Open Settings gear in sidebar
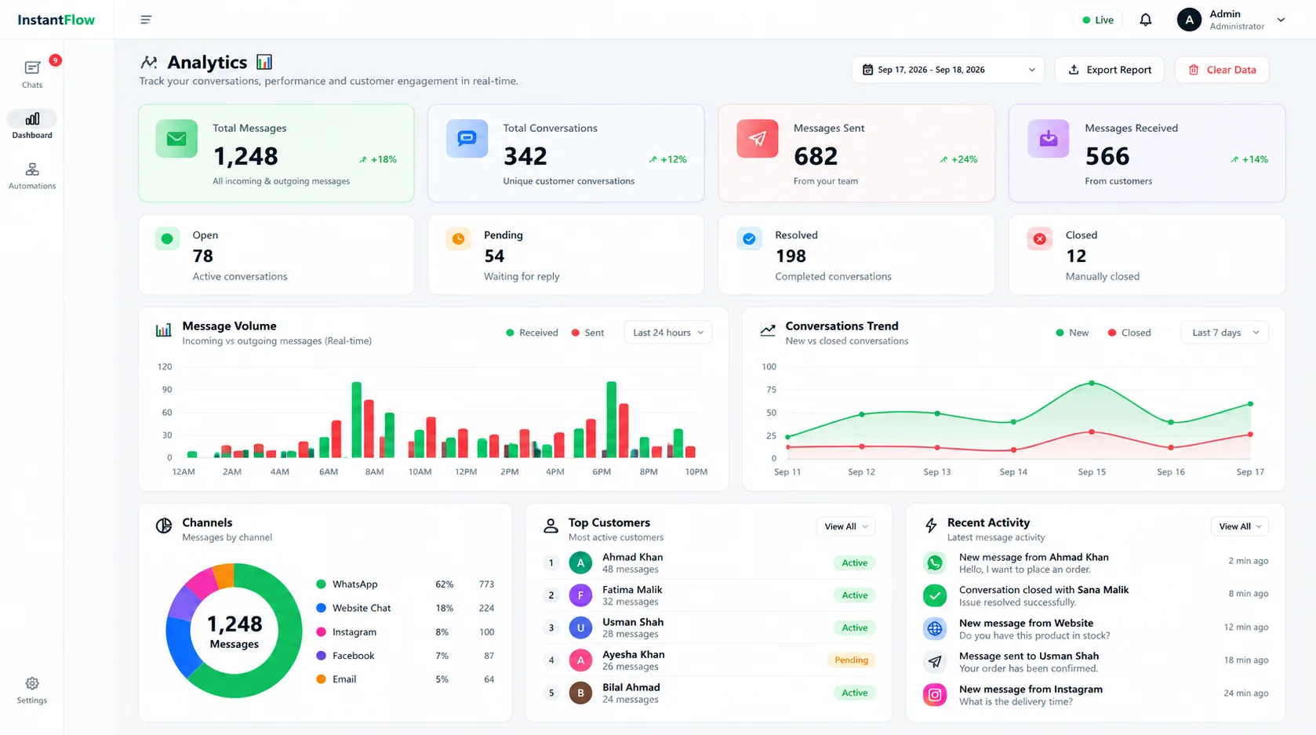This screenshot has width=1316, height=735. tap(32, 683)
